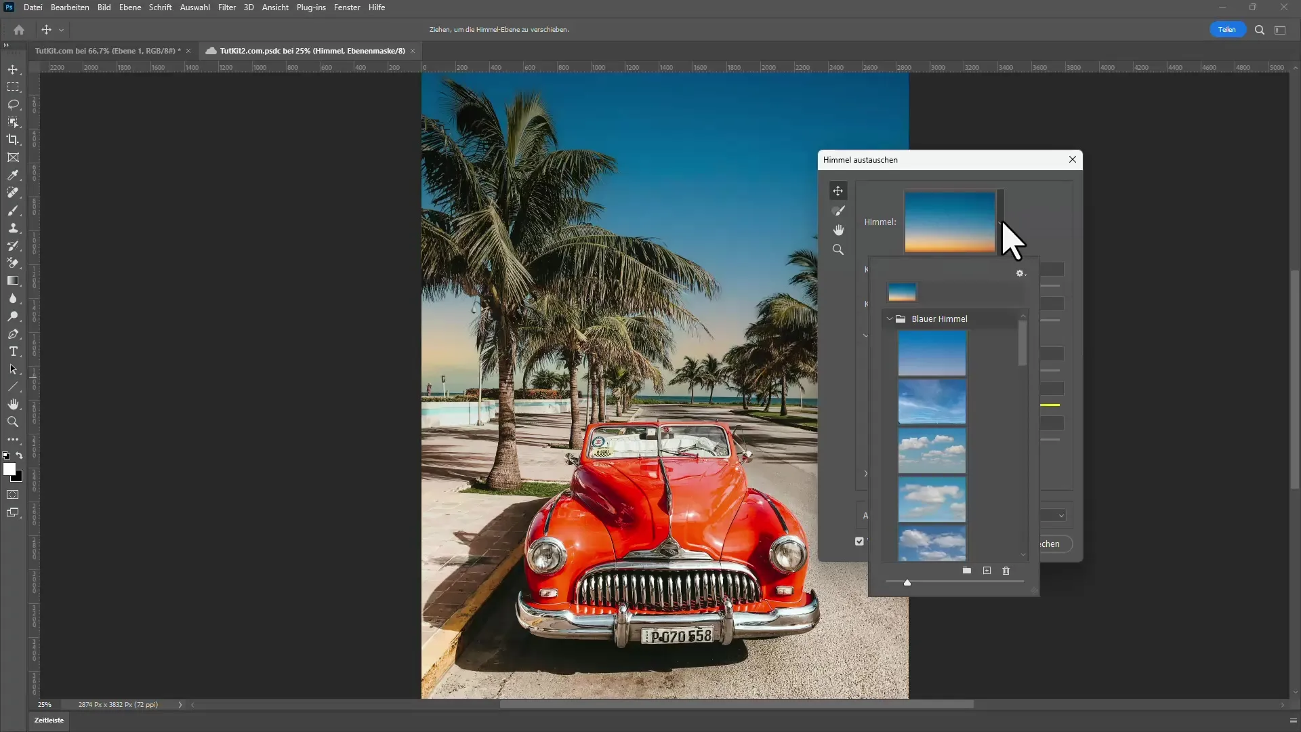Screen dimensions: 1301x732
Task: Open the Ebene menu
Action: (130, 7)
